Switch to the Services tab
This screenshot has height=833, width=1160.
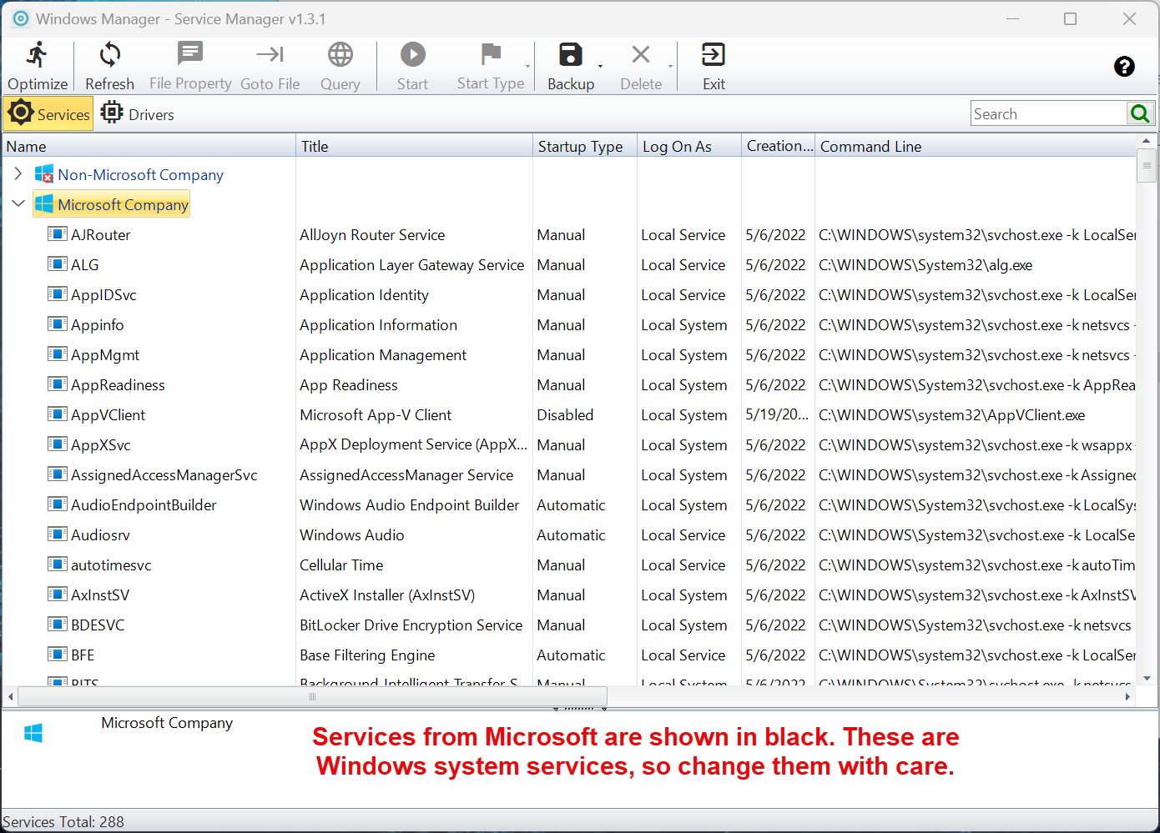click(48, 113)
